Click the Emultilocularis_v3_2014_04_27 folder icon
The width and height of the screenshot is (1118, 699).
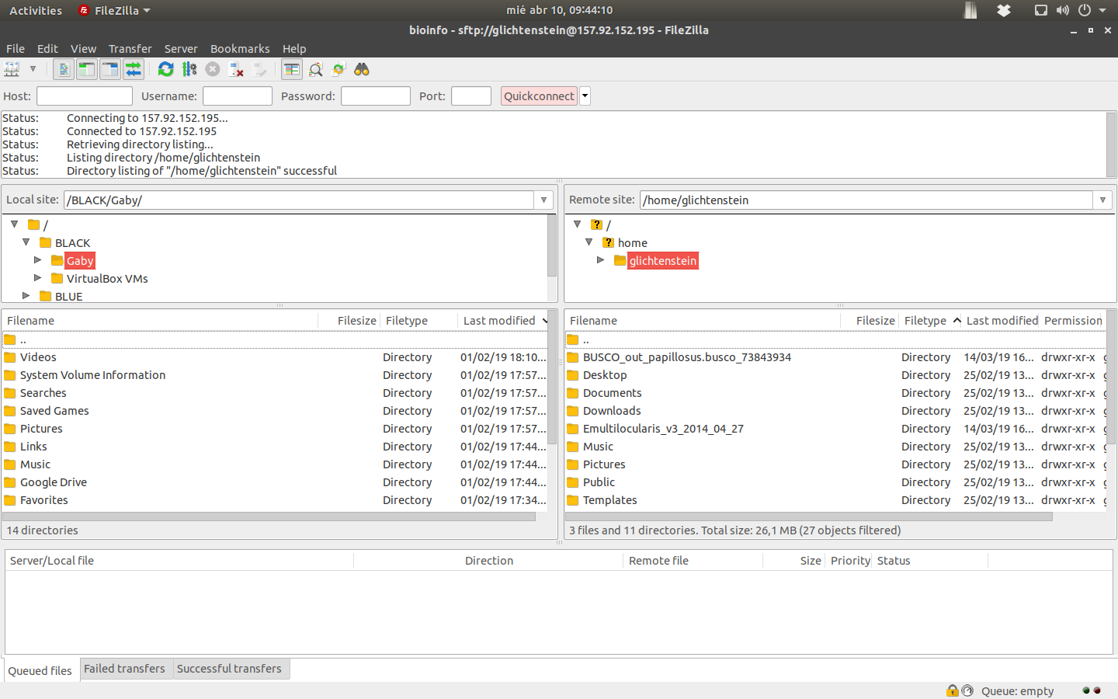point(573,429)
